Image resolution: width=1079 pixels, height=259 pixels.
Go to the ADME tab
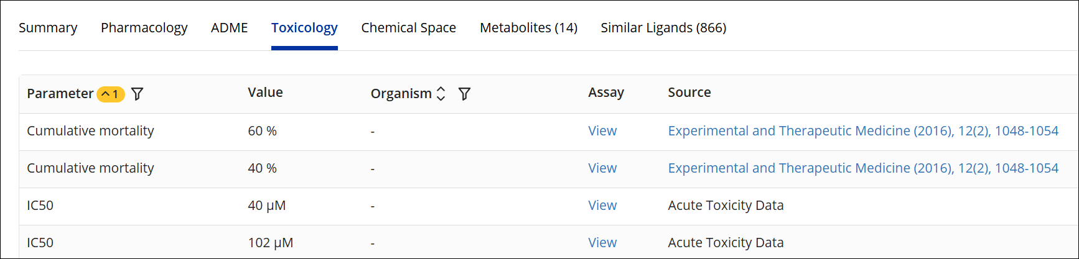(x=229, y=28)
